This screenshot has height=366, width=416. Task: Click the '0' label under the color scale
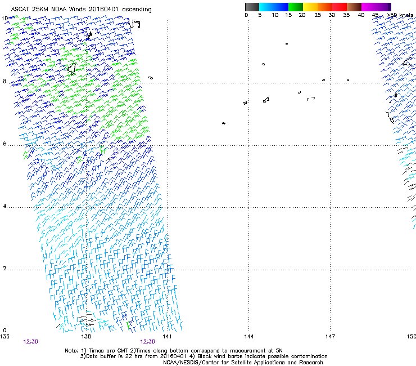click(246, 15)
